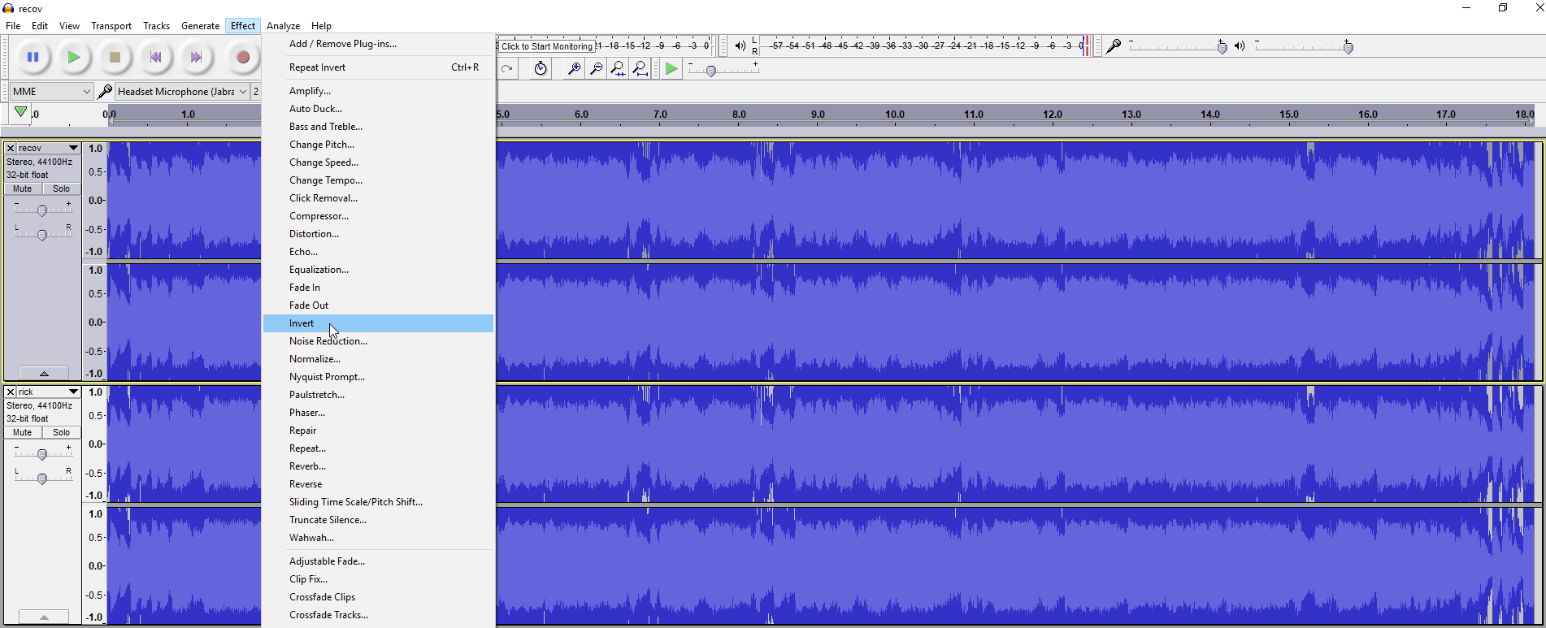Screen dimensions: 1546x628
Task: Click the Skip to Start button
Action: pyautogui.click(x=155, y=57)
